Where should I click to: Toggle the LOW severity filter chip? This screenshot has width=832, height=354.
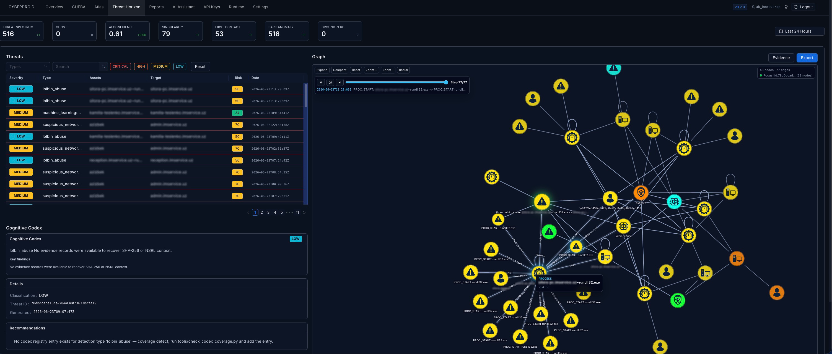click(180, 67)
